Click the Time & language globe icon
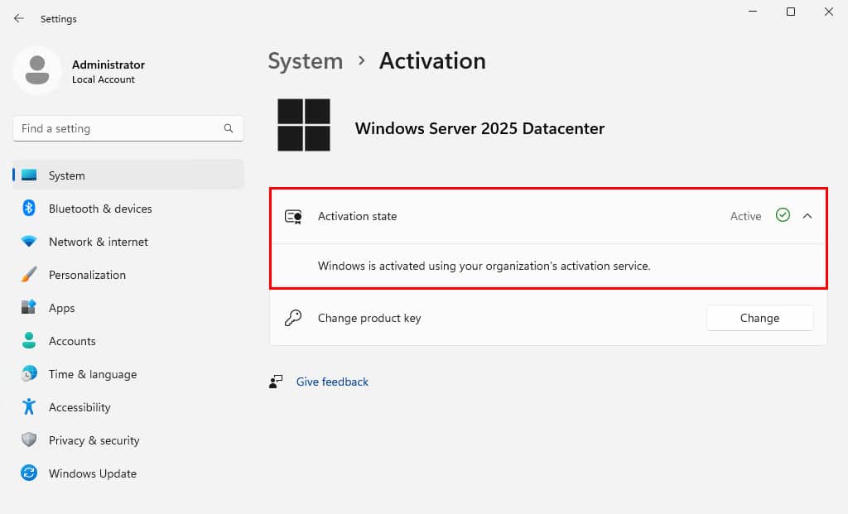The image size is (848, 514). [x=29, y=373]
